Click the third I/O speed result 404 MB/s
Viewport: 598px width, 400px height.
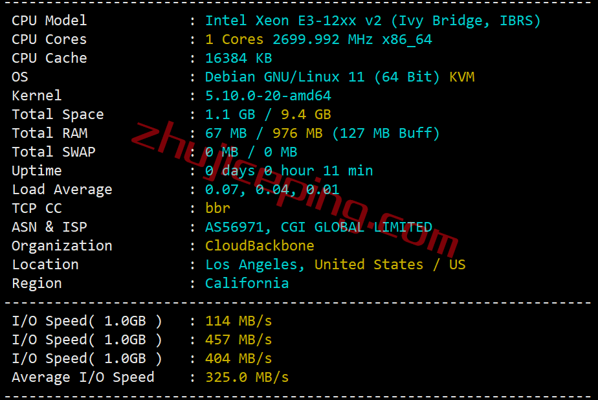pyautogui.click(x=238, y=358)
